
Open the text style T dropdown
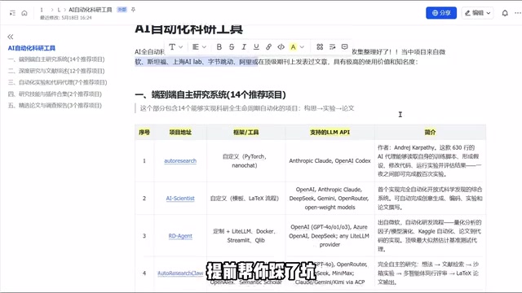[176, 47]
